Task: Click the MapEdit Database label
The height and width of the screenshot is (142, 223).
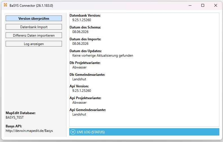Action: 21,113
